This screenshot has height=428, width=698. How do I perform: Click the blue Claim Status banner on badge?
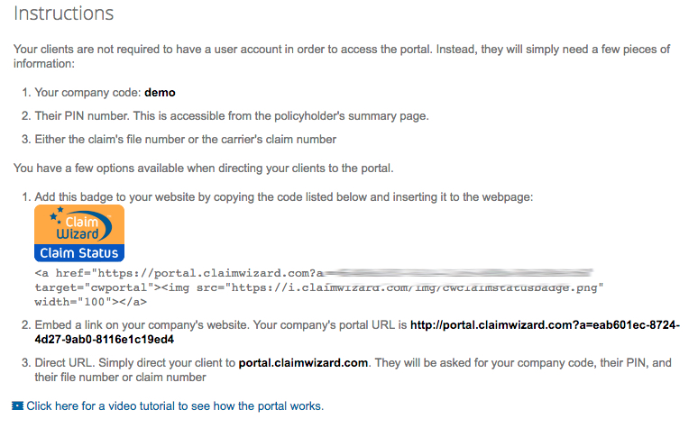pos(79,253)
